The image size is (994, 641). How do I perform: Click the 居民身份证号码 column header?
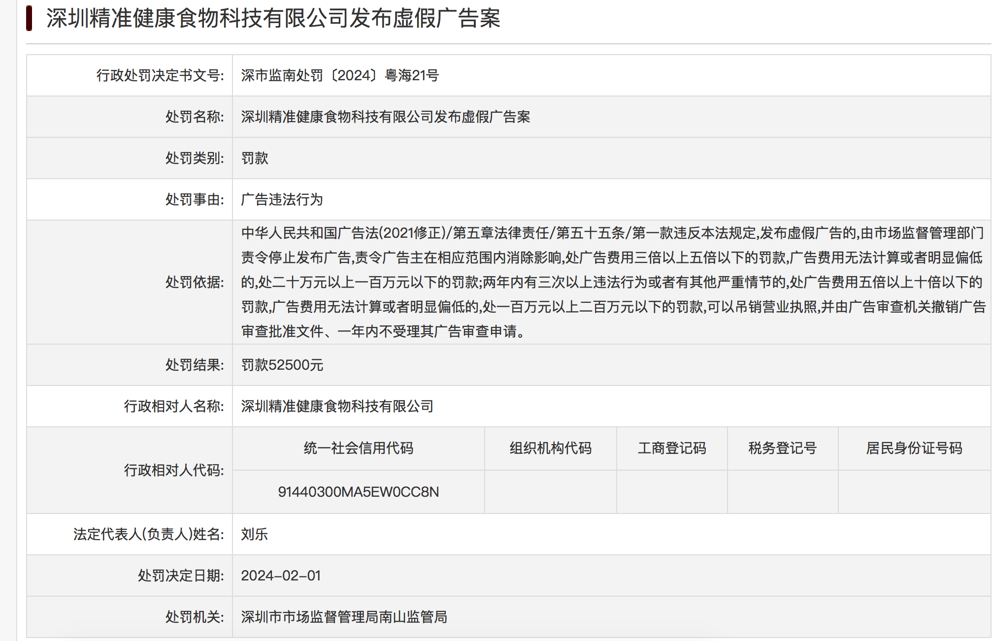914,448
